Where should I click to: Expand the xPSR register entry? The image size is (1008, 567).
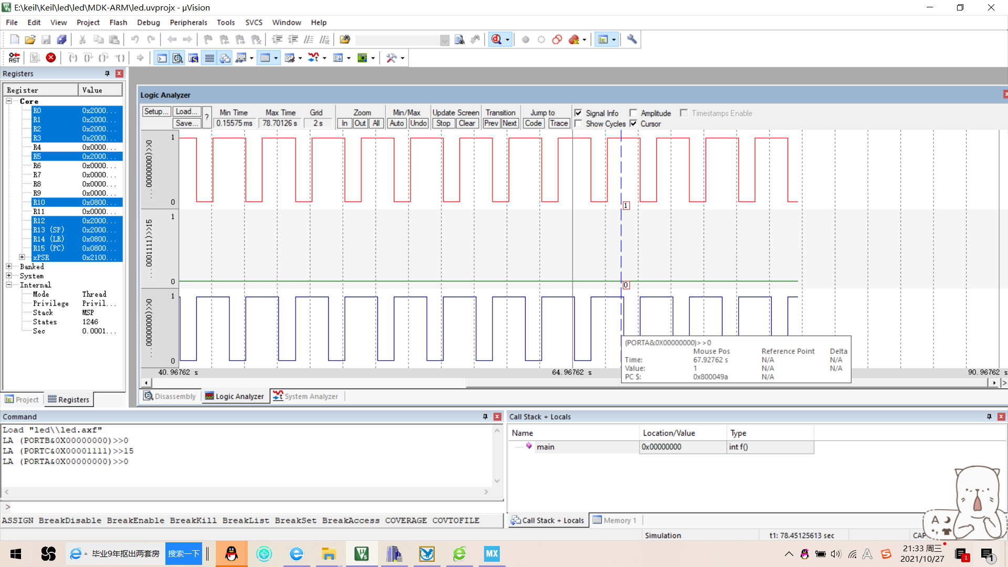22,257
